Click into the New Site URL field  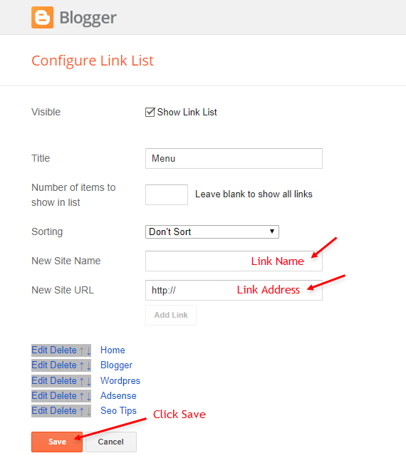point(234,290)
